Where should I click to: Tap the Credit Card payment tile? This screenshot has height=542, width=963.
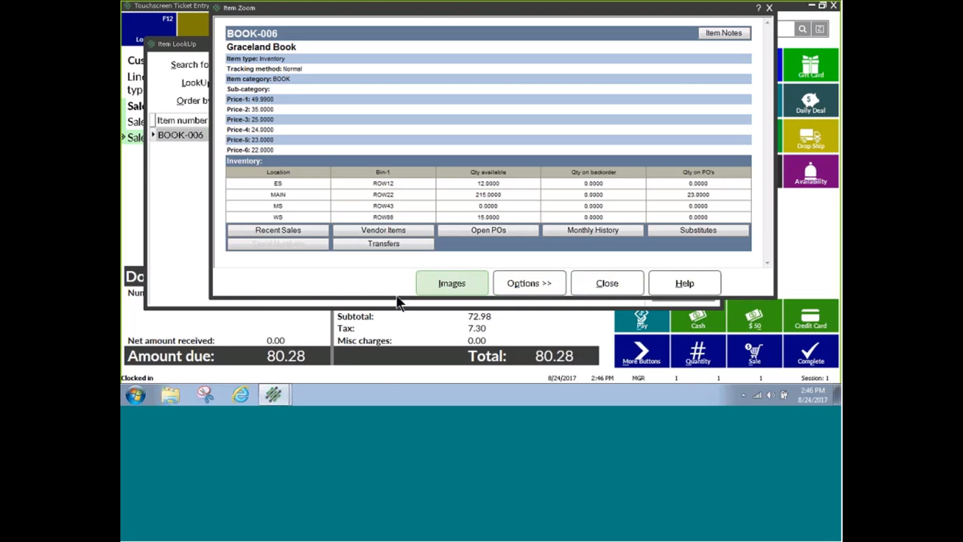tap(811, 317)
